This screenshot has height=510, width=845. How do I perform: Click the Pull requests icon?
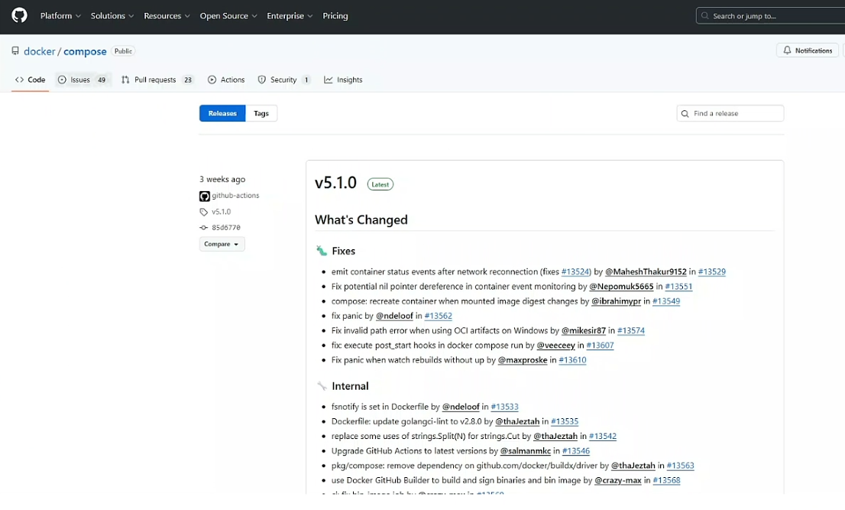[125, 80]
